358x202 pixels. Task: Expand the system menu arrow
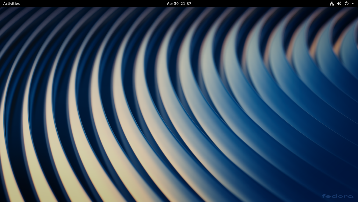pyautogui.click(x=353, y=3)
